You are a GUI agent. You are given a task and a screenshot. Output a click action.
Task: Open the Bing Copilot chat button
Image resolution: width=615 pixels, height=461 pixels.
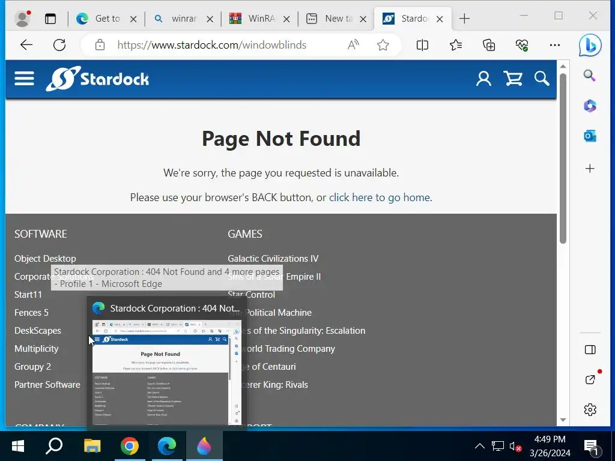(x=590, y=45)
